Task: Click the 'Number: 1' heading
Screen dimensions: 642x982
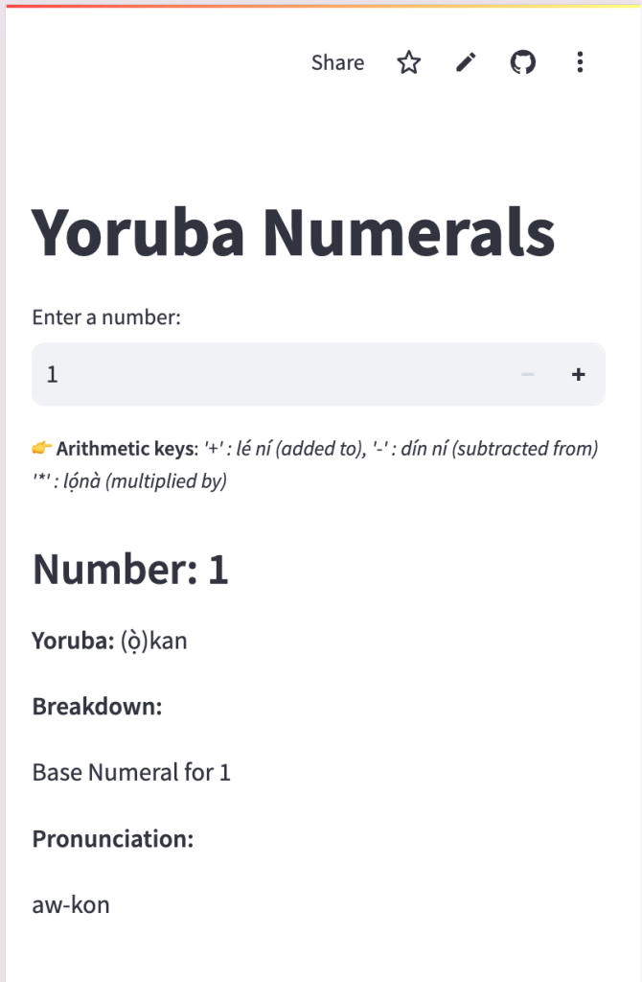Action: click(x=130, y=570)
